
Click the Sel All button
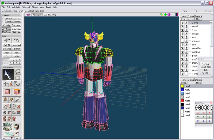pos(7,45)
